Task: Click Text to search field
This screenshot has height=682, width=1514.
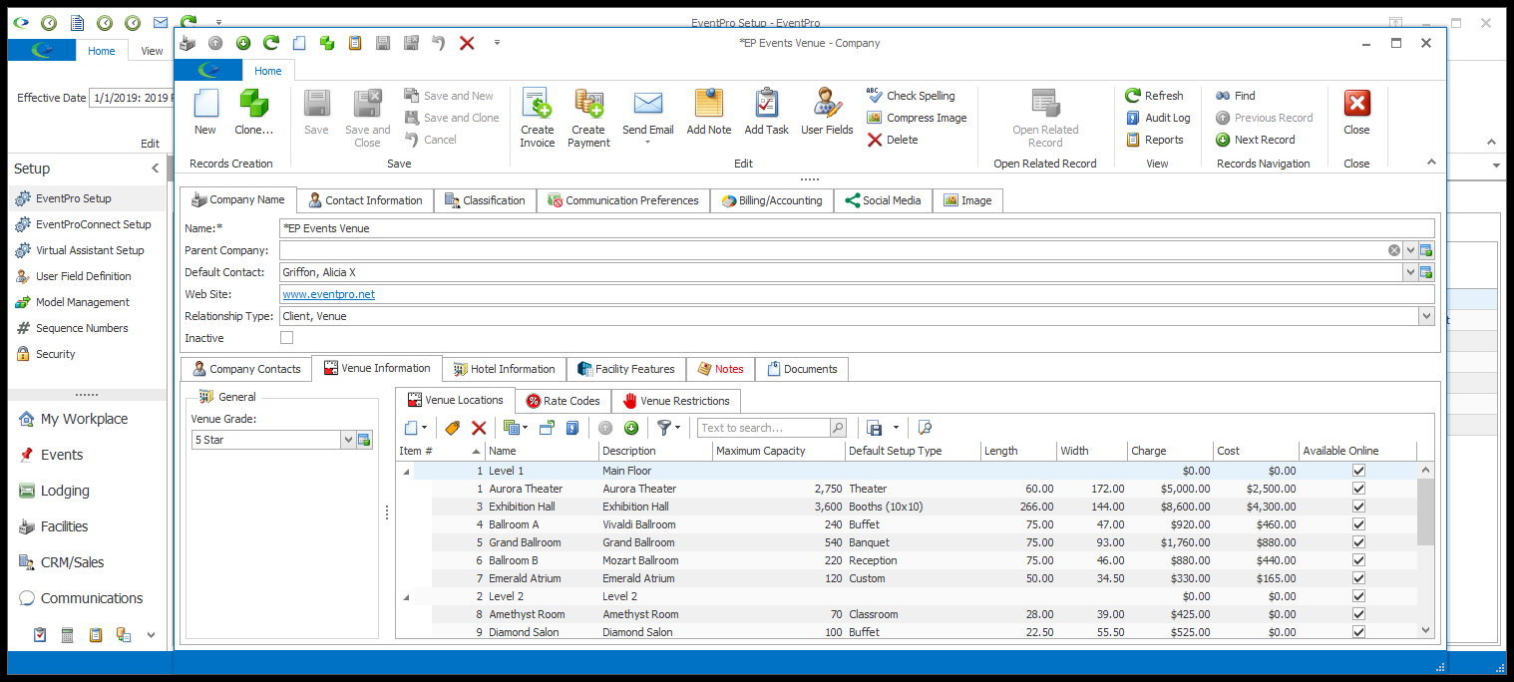Action: click(x=763, y=428)
